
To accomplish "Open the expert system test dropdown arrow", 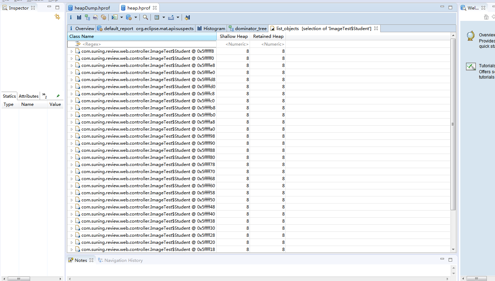I will click(x=121, y=17).
